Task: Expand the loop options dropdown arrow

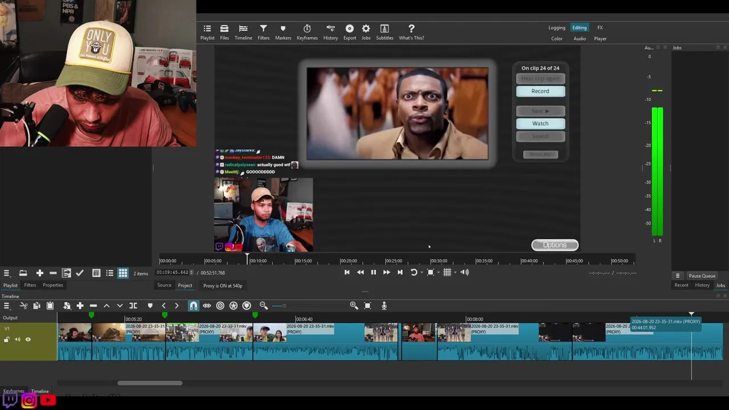Action: point(421,272)
